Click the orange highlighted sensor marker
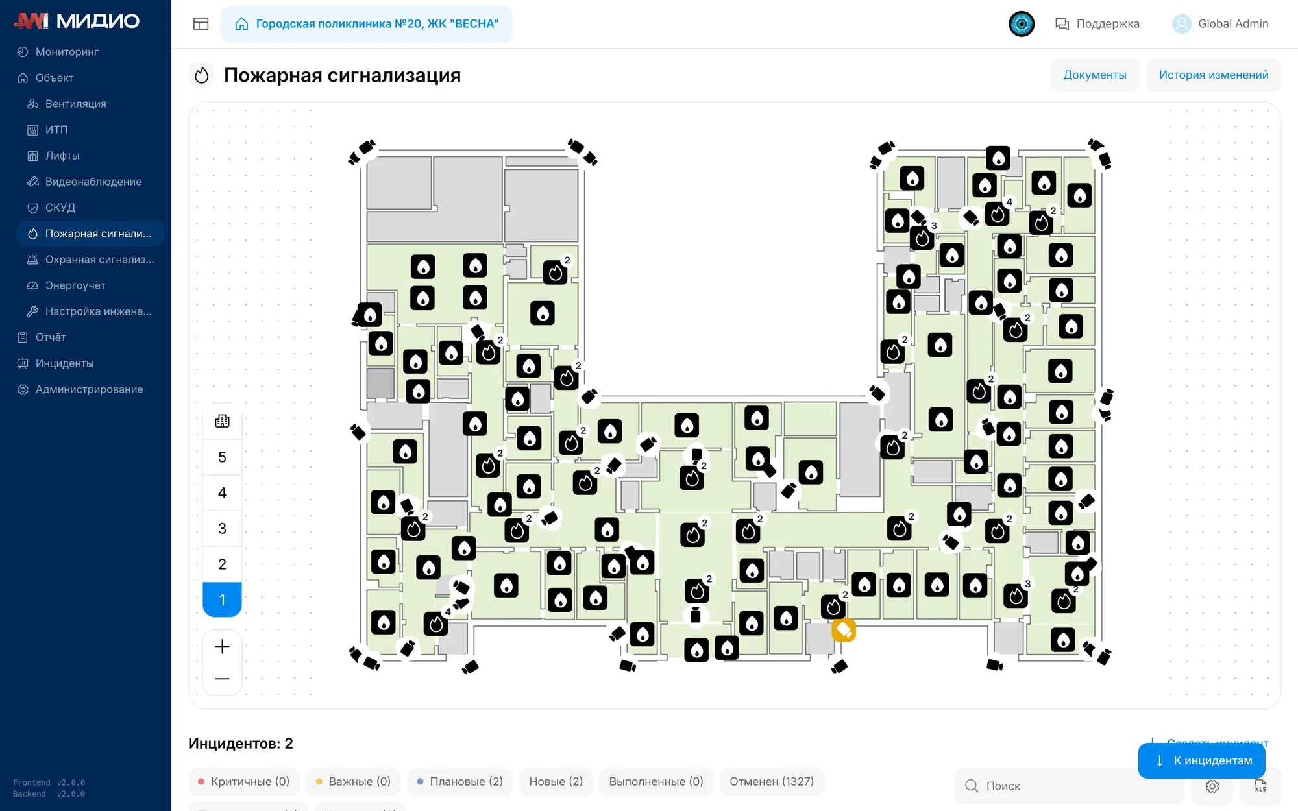This screenshot has width=1298, height=811. (844, 629)
